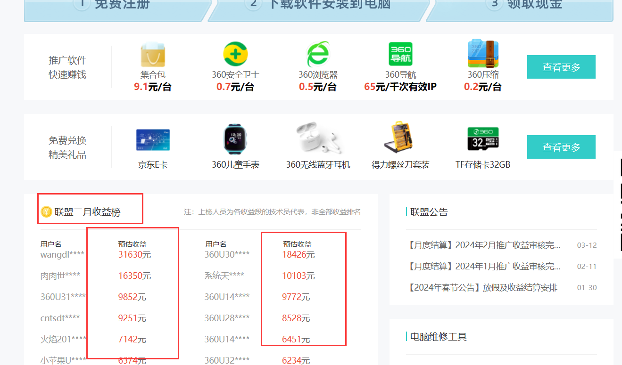The height and width of the screenshot is (365, 622).
Task: Click username 系统天**** in the ranking
Action: coord(224,276)
